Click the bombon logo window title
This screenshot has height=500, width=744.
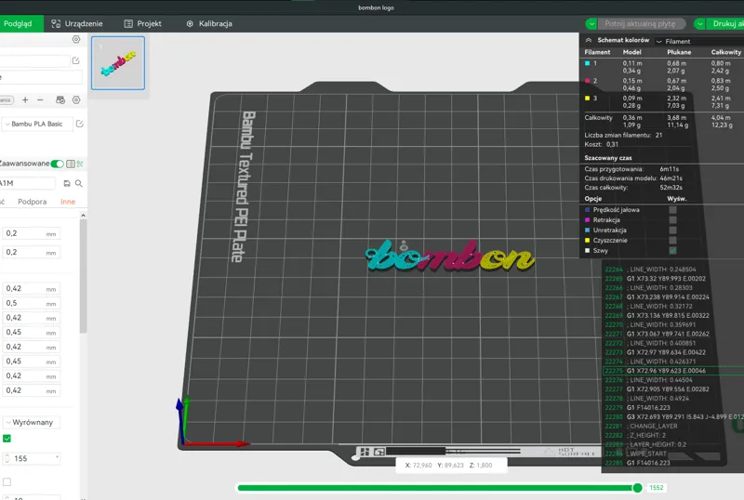[x=376, y=7]
